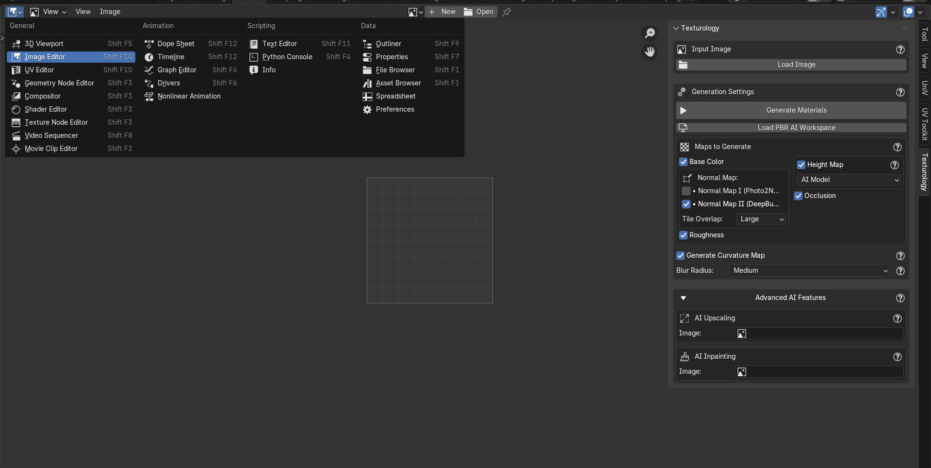Click the AI Upscaling Image field
This screenshot has width=931, height=468.
tap(819, 334)
